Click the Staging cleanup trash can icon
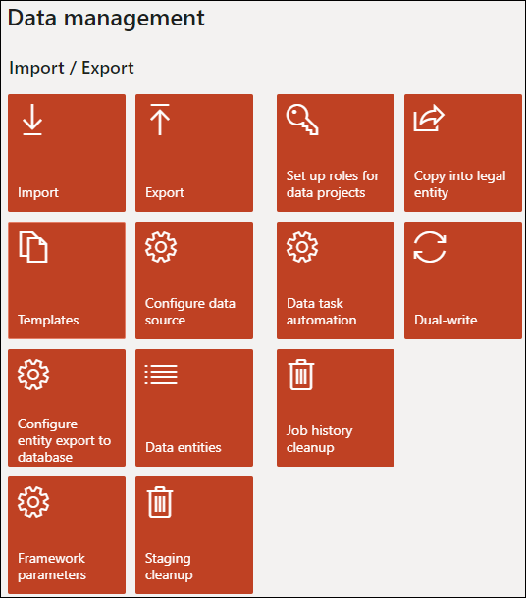Viewport: 526px width, 598px height. coord(160,502)
